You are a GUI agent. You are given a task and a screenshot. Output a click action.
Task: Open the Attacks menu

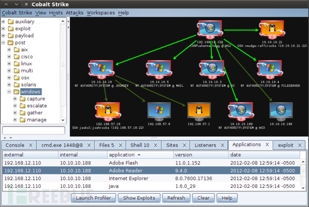[74, 13]
